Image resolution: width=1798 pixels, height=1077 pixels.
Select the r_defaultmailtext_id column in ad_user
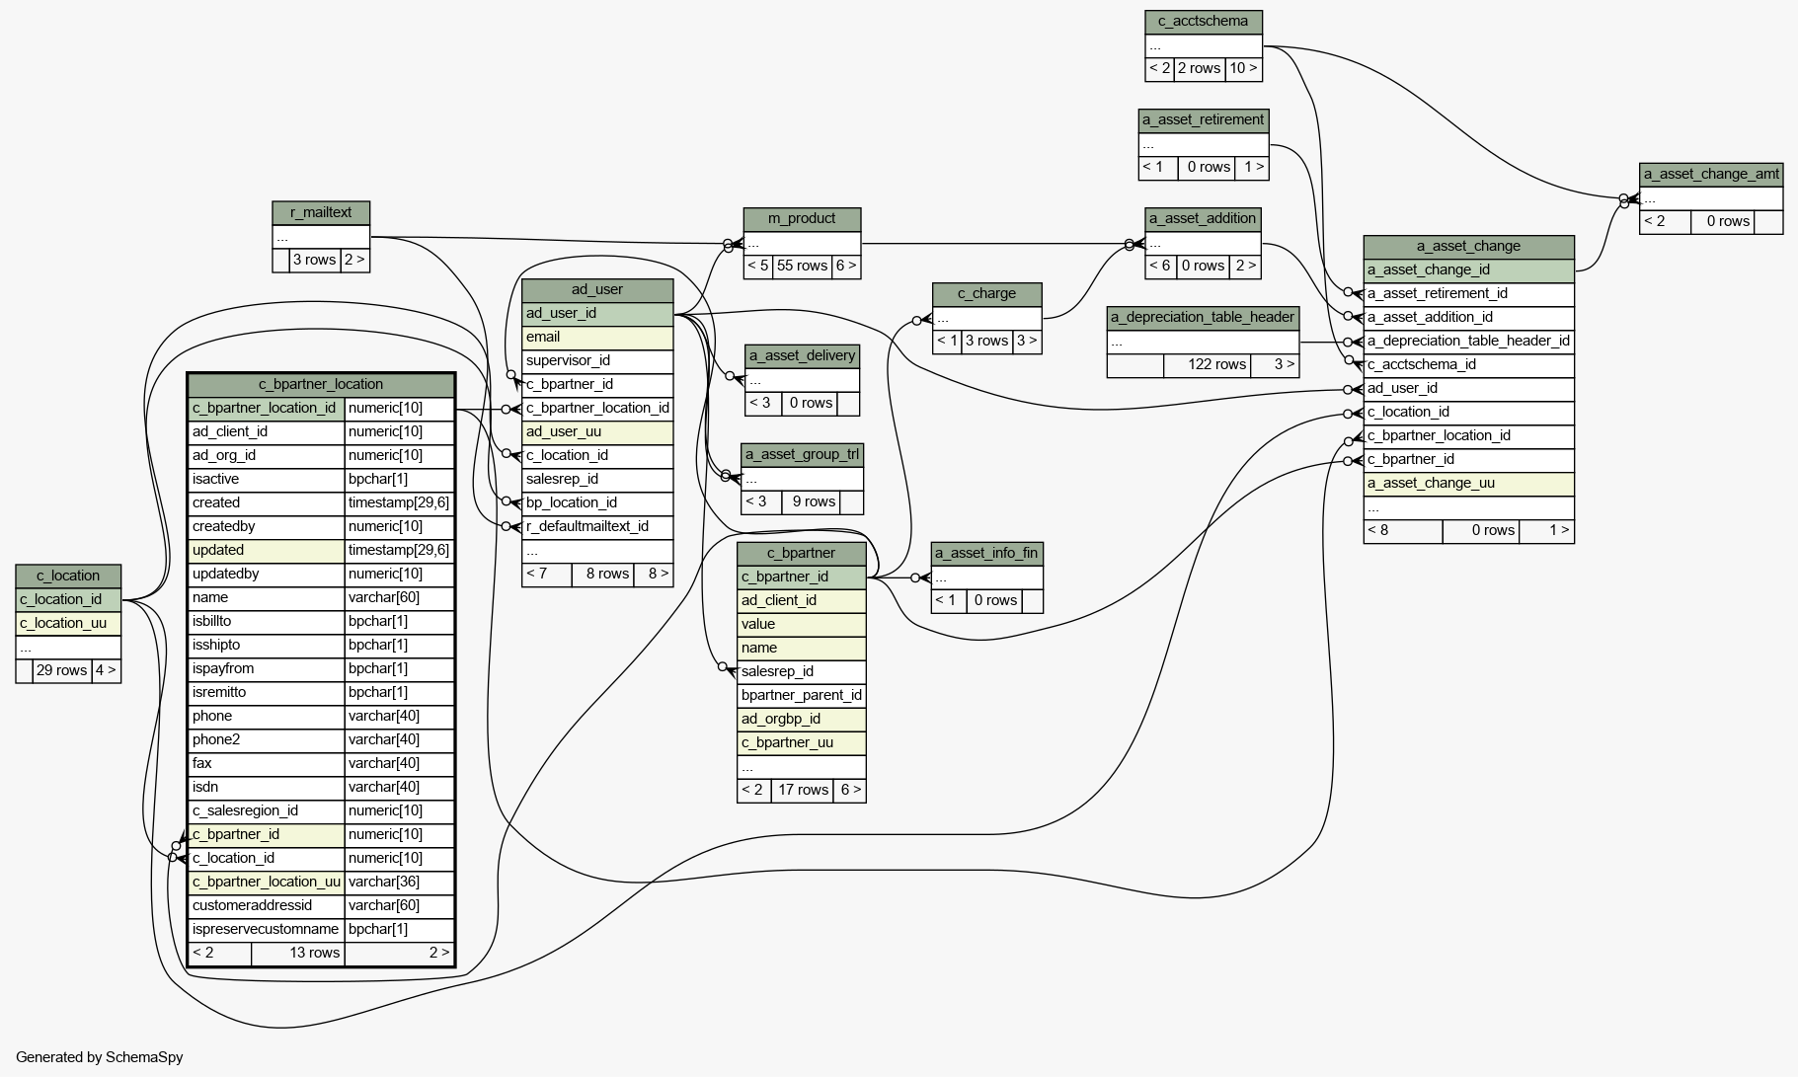(x=597, y=527)
